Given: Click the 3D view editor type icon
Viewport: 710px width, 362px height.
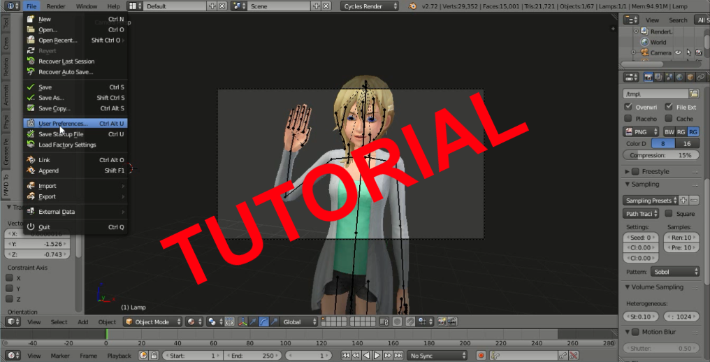Looking at the screenshot, I should (x=13, y=321).
